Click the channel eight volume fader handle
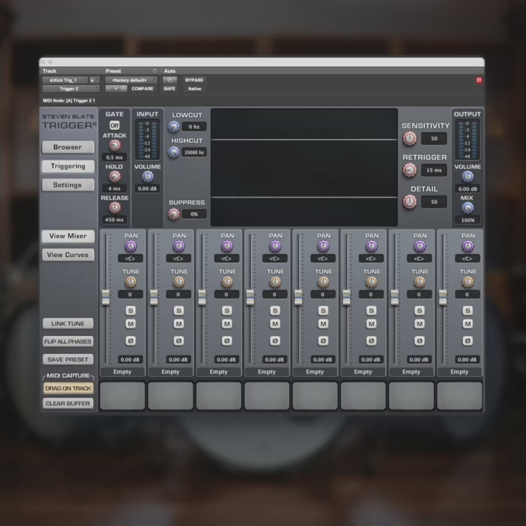 pyautogui.click(x=443, y=297)
